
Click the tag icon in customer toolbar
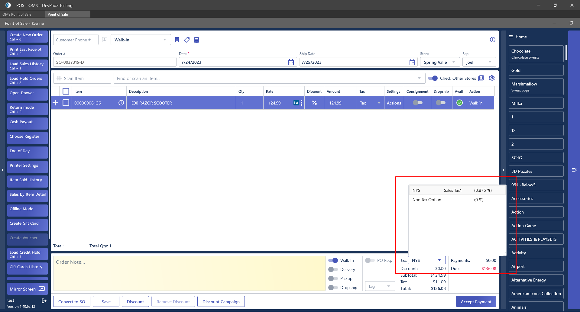click(x=187, y=40)
